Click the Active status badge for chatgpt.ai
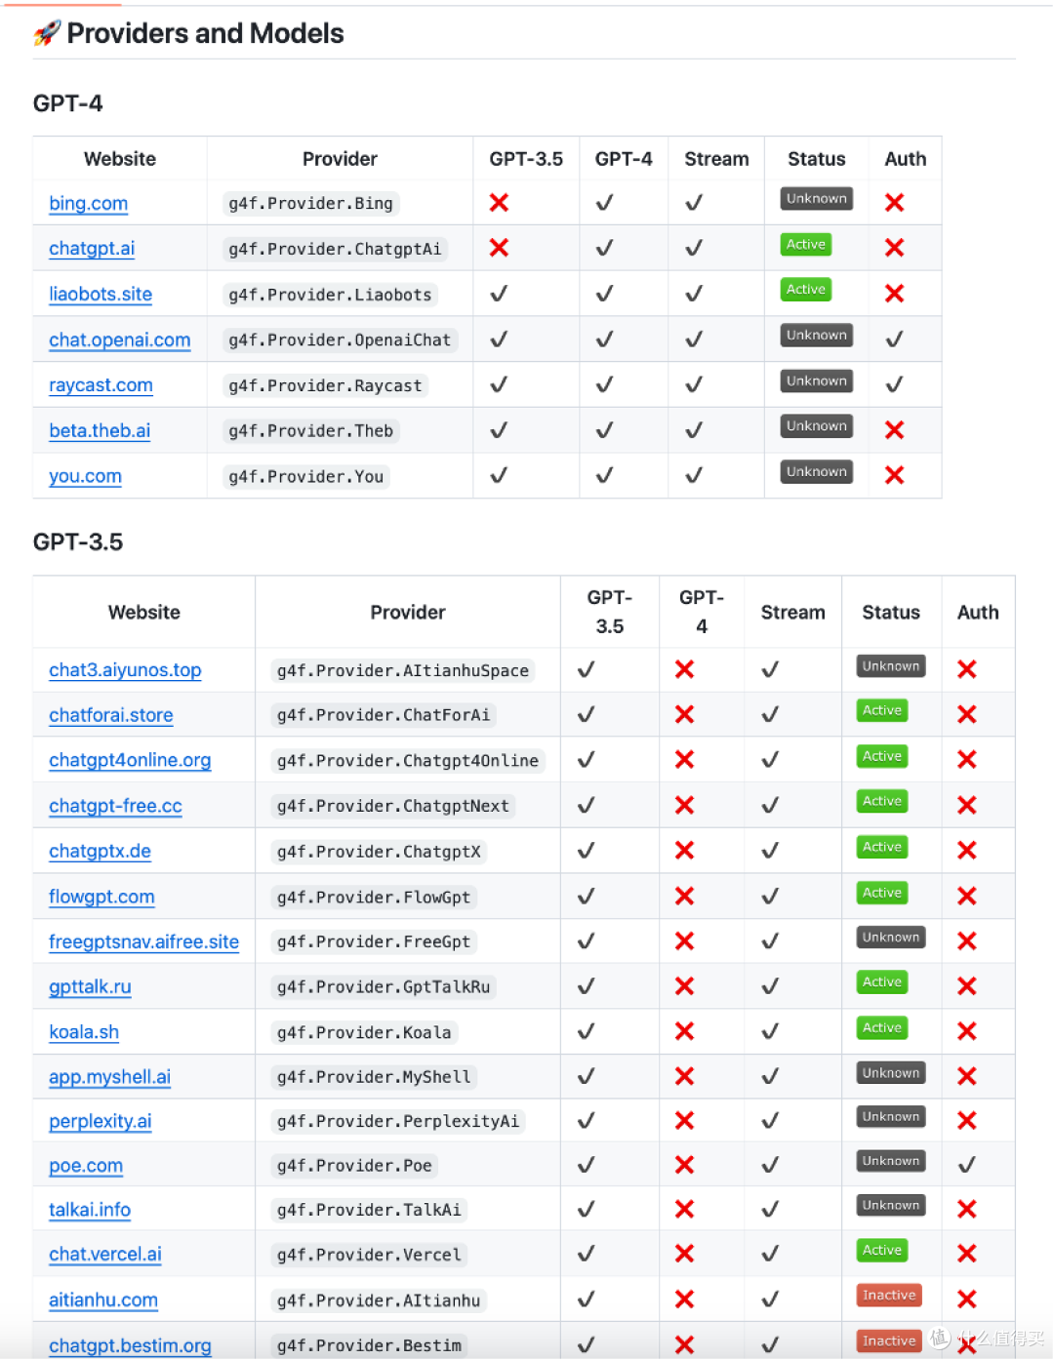1054x1360 pixels. [806, 245]
